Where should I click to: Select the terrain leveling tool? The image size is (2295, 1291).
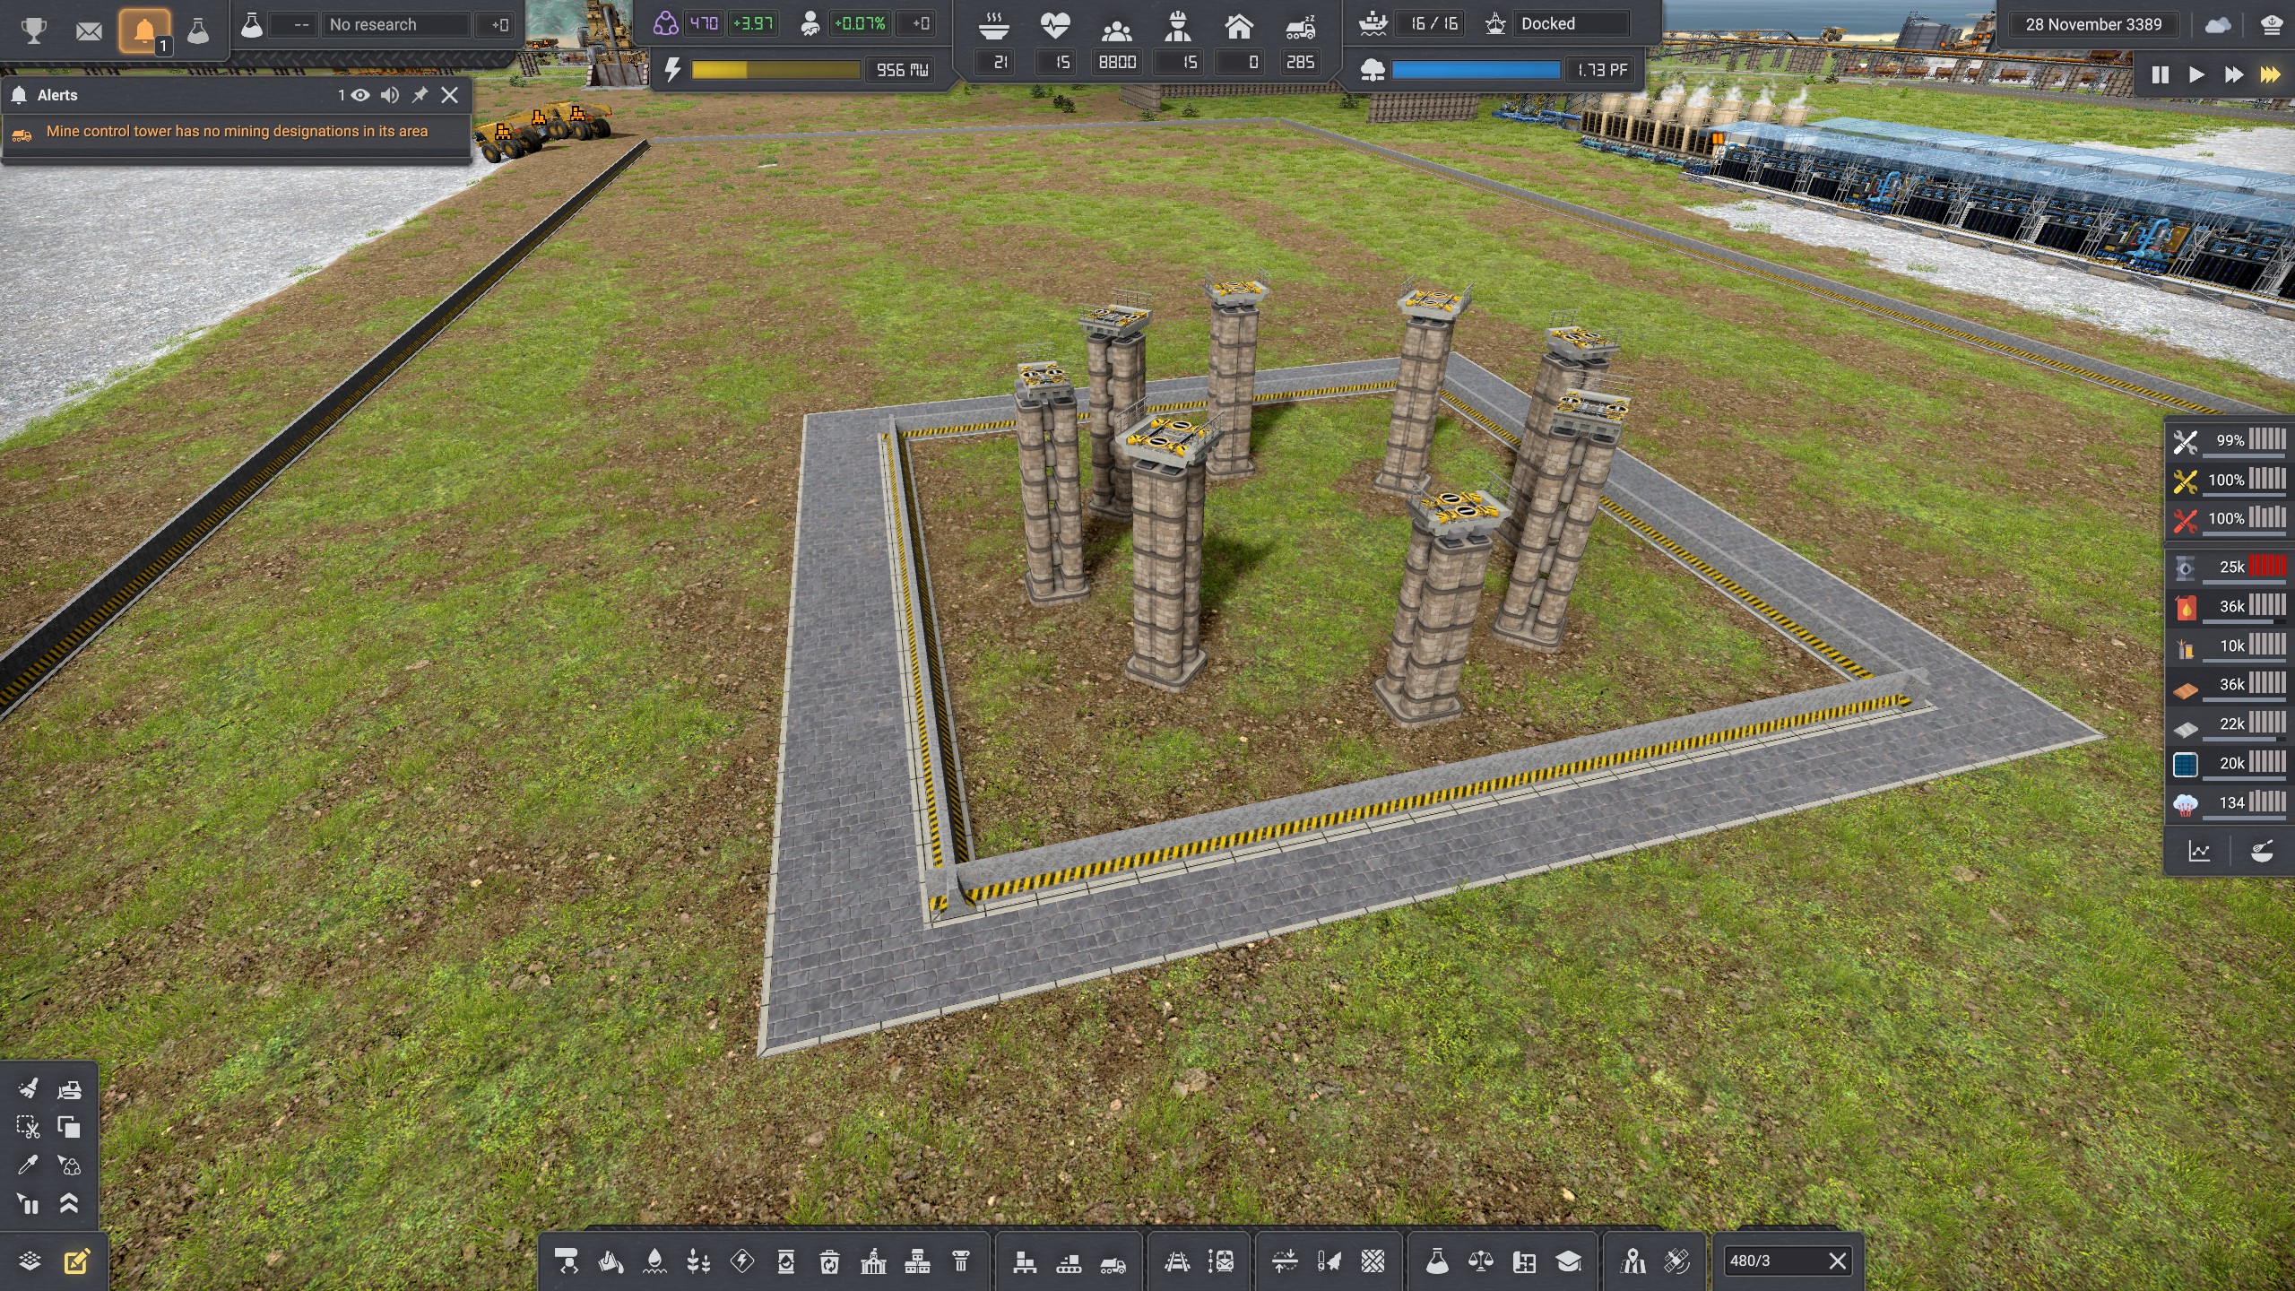[1285, 1262]
